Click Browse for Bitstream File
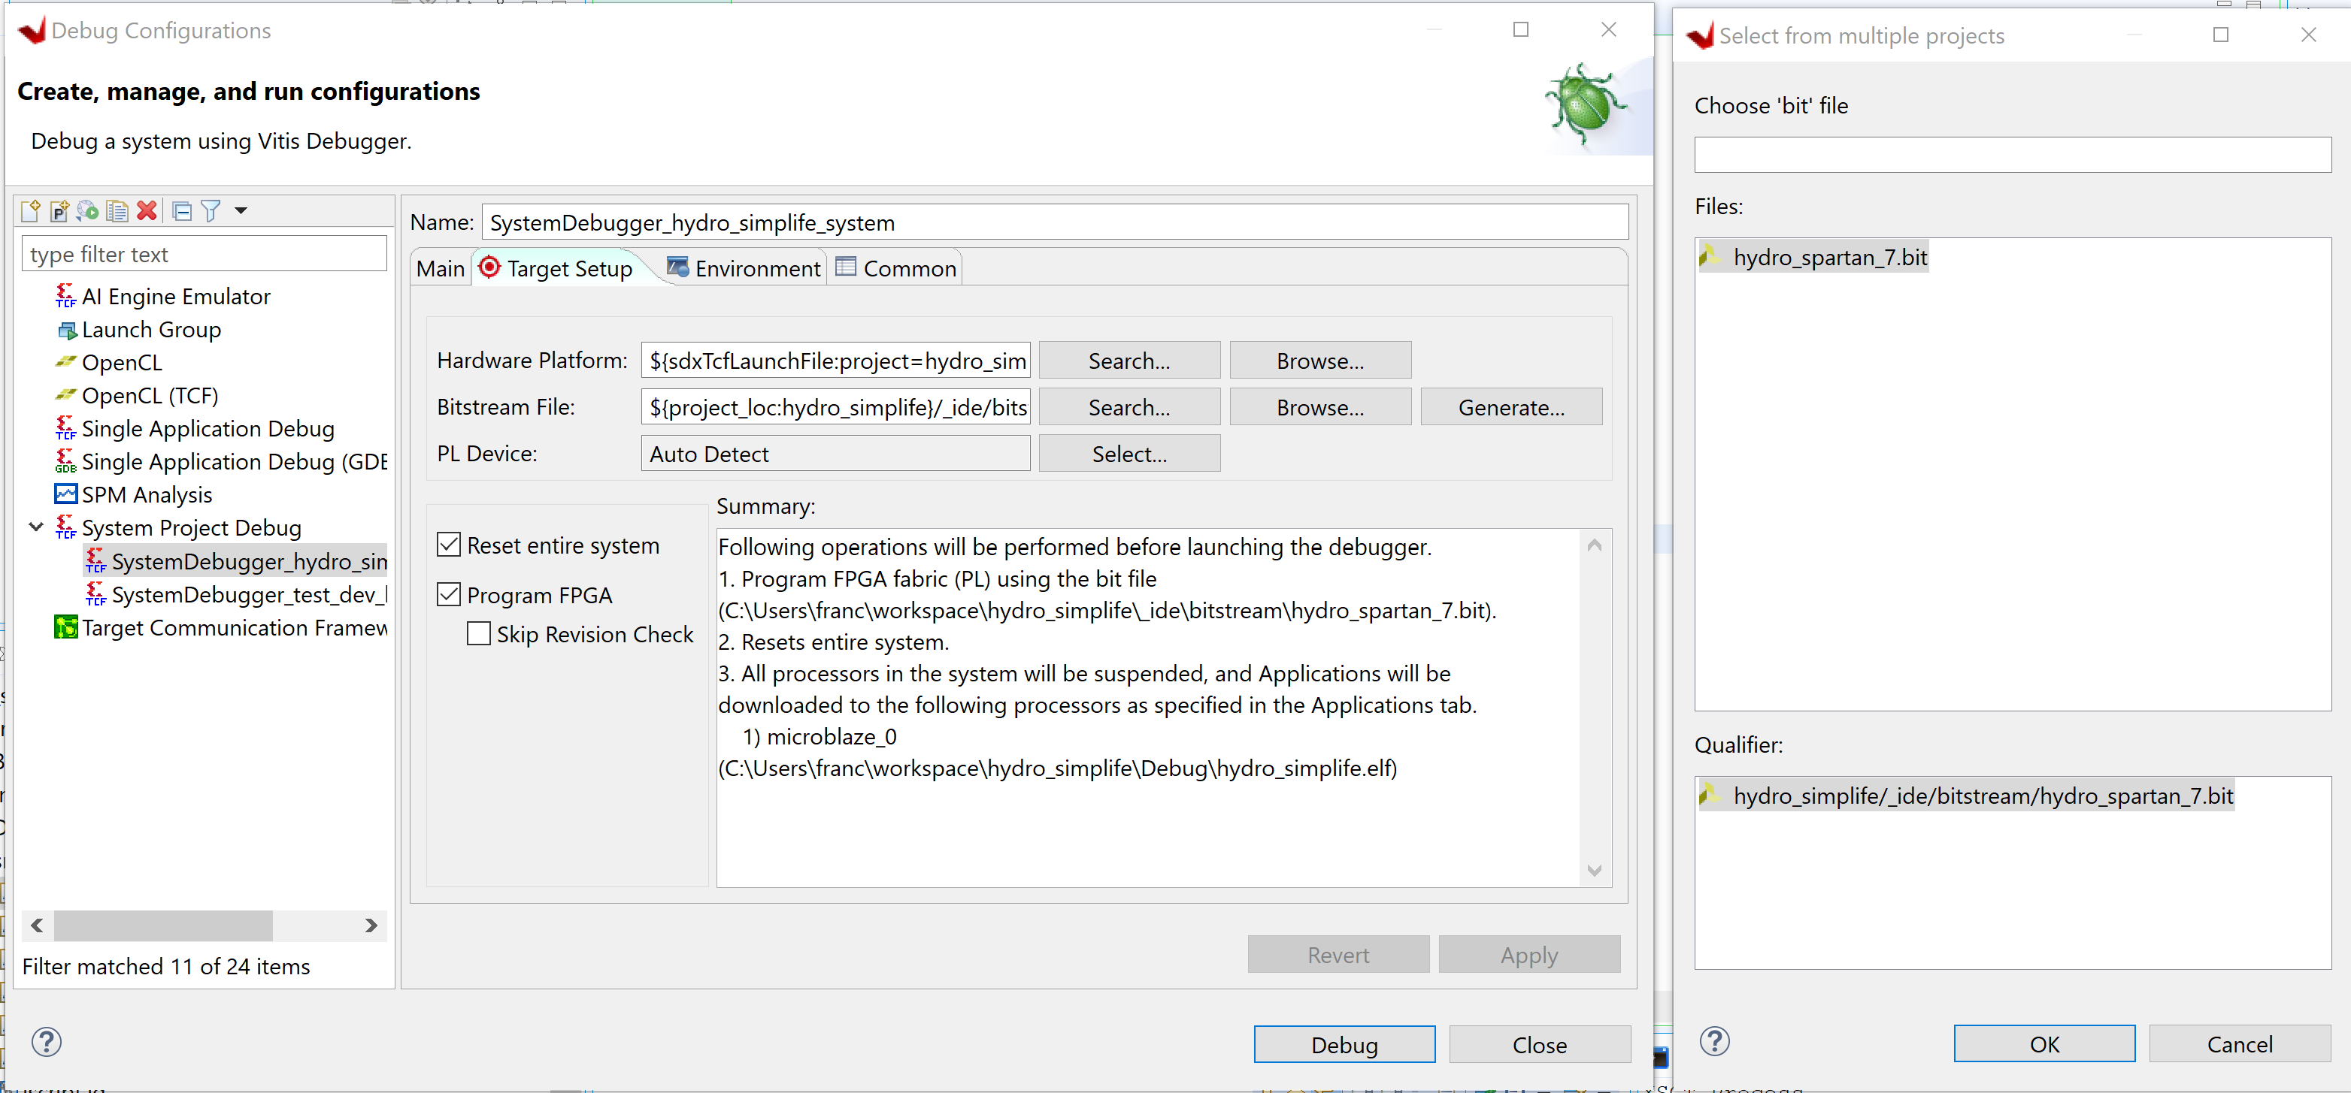Screen dimensions: 2351x1093 1319,406
